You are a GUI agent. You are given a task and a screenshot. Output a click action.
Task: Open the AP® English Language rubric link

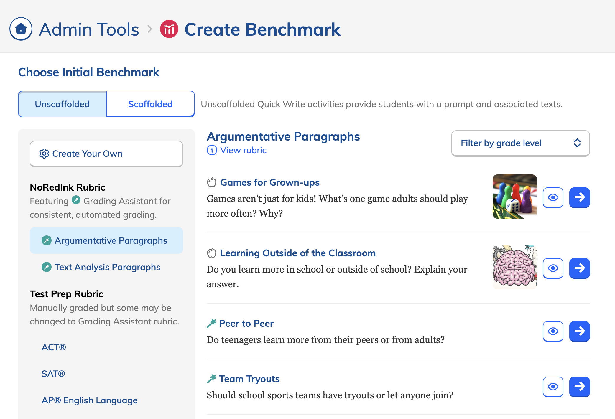[x=89, y=400]
